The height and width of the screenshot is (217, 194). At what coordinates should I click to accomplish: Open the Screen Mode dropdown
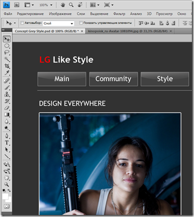point(109,5)
